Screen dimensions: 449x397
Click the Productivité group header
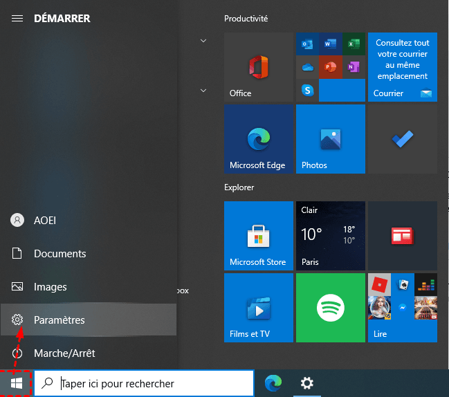[246, 19]
